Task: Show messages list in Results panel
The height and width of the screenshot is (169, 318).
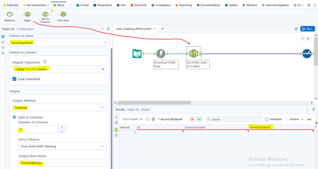Action: click(x=116, y=117)
